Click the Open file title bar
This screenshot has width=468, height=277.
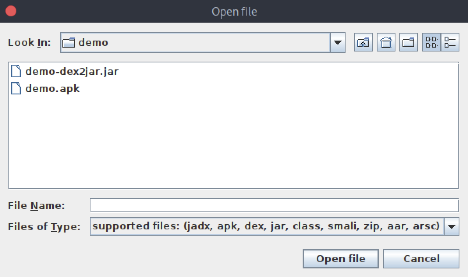pyautogui.click(x=234, y=11)
